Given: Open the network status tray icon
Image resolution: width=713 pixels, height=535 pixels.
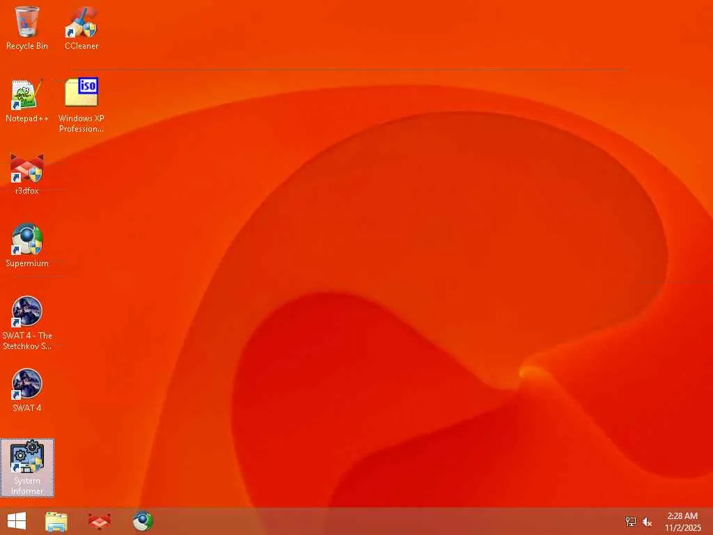Looking at the screenshot, I should click(631, 522).
